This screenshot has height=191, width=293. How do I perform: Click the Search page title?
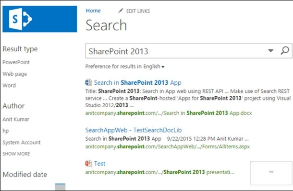click(x=106, y=25)
